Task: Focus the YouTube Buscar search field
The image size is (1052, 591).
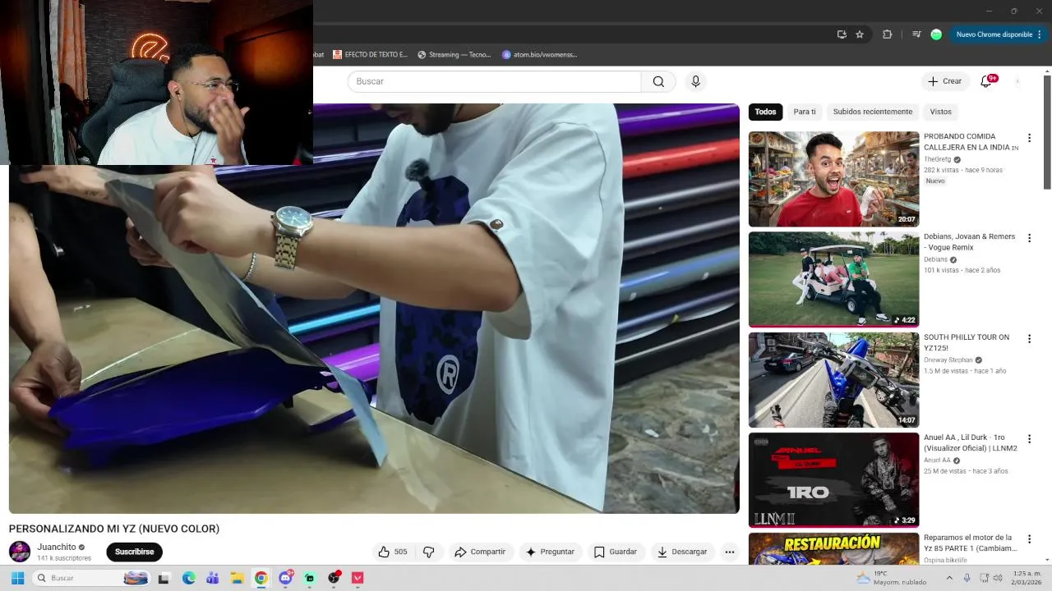Action: tap(494, 81)
